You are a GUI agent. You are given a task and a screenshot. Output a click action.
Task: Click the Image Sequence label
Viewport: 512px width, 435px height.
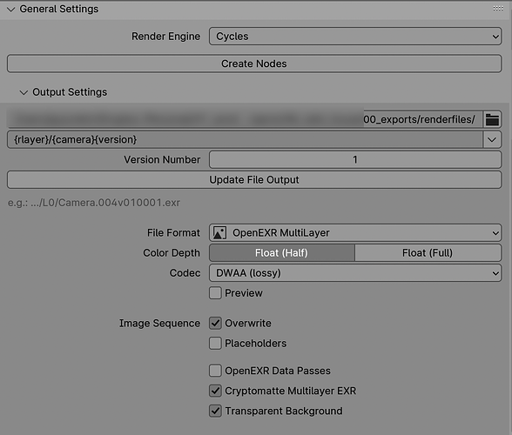tap(159, 323)
